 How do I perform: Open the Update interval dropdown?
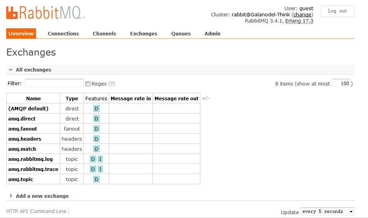click(x=327, y=211)
